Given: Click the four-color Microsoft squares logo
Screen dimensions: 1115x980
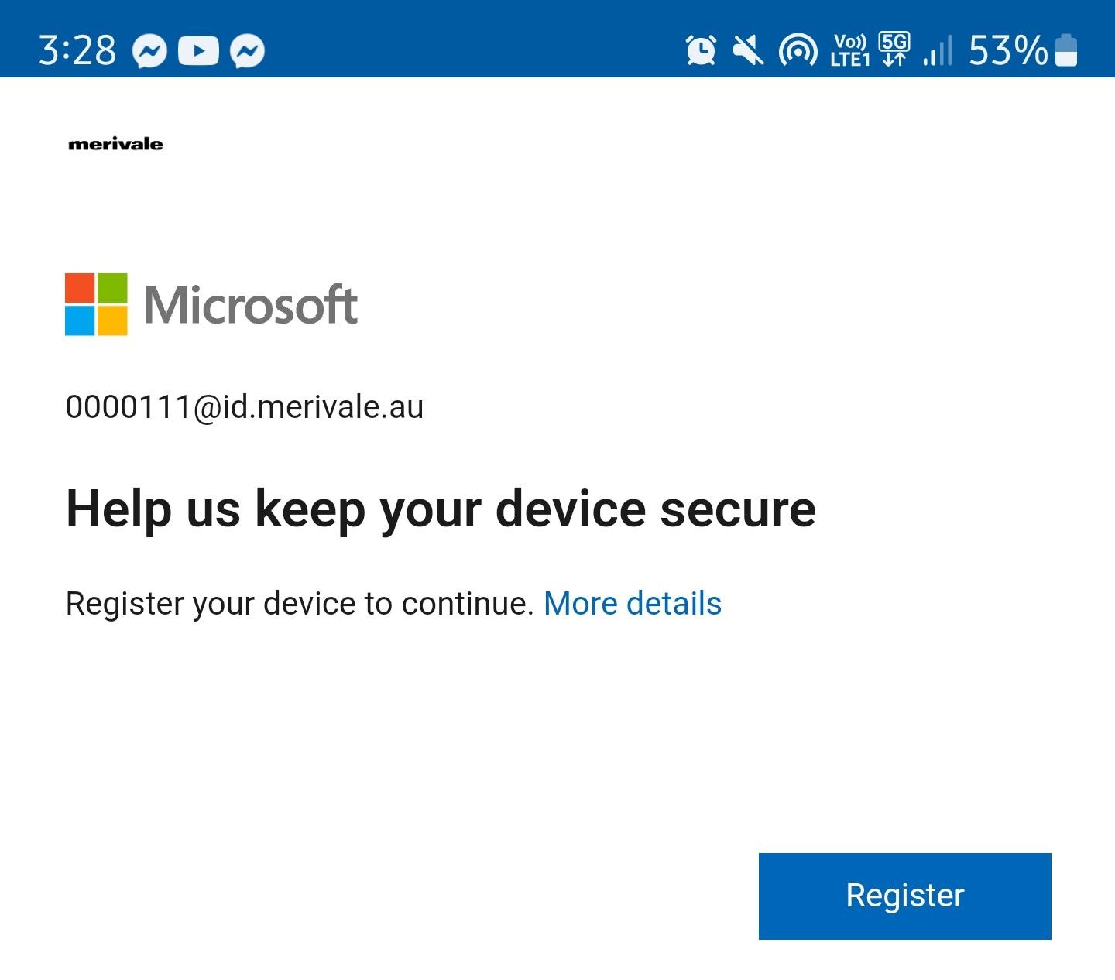Looking at the screenshot, I should (96, 304).
